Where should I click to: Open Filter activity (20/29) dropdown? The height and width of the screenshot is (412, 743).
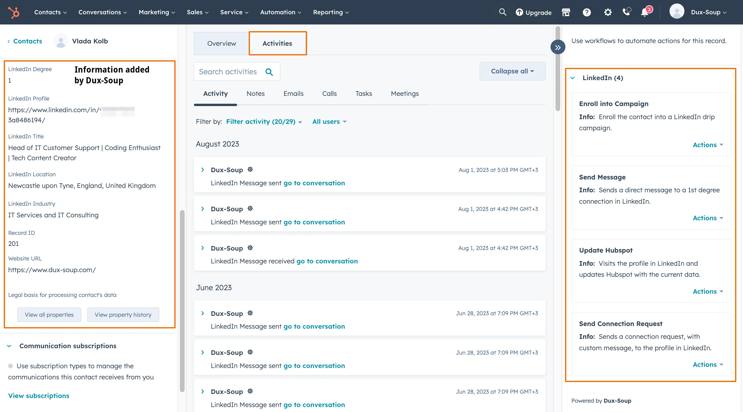264,122
